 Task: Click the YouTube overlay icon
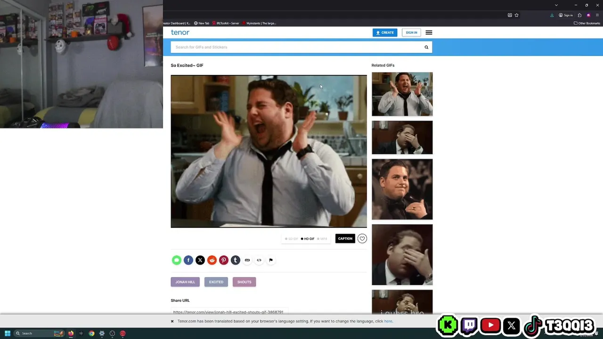tap(490, 325)
